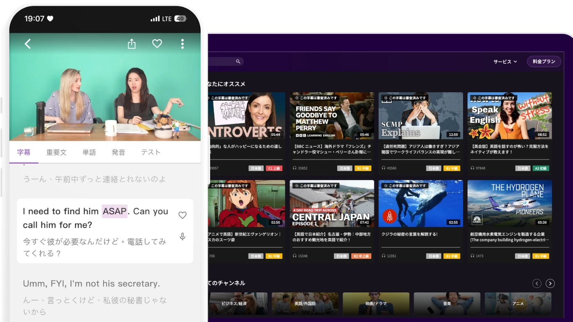The width and height of the screenshot is (573, 322).
Task: Like the 'I need to find him' sentence
Action: (182, 215)
